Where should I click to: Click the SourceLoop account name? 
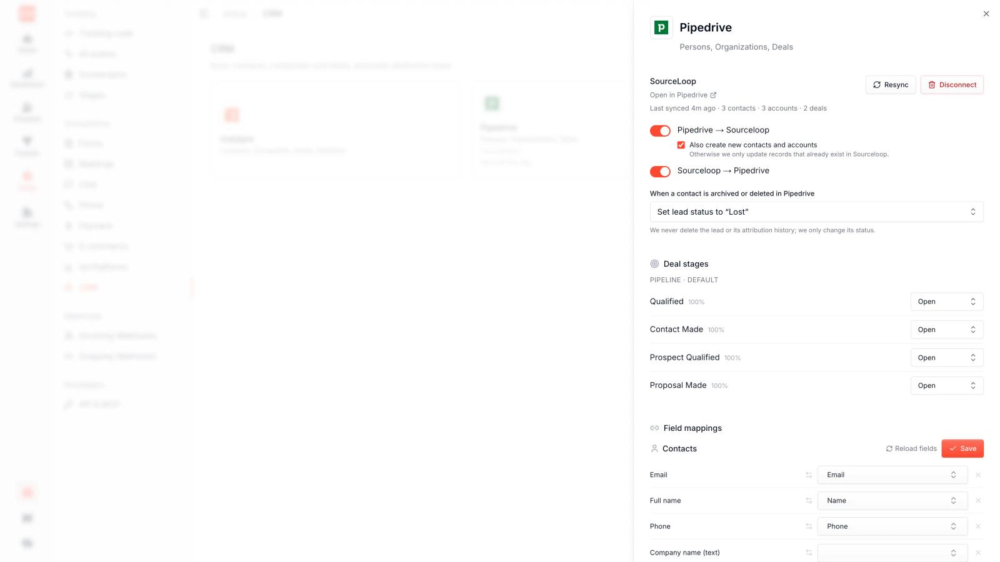point(673,81)
